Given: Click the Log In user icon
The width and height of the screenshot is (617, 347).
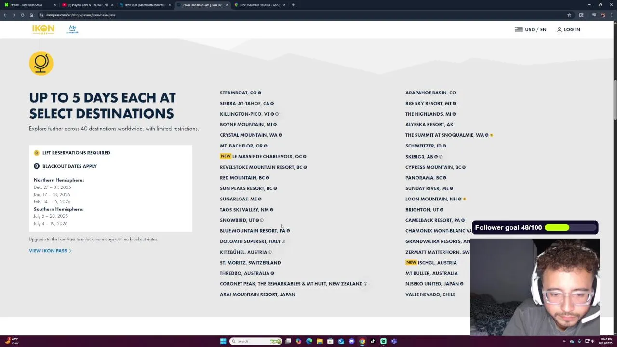Looking at the screenshot, I should (x=559, y=30).
